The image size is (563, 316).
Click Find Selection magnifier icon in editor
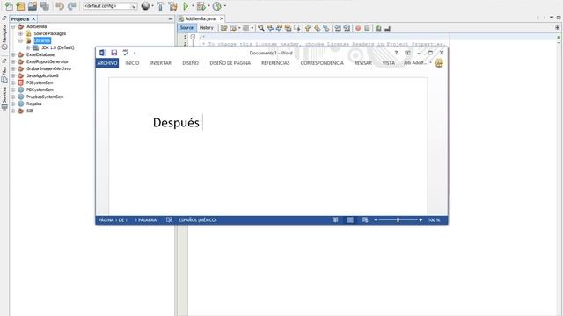pyautogui.click(x=261, y=28)
